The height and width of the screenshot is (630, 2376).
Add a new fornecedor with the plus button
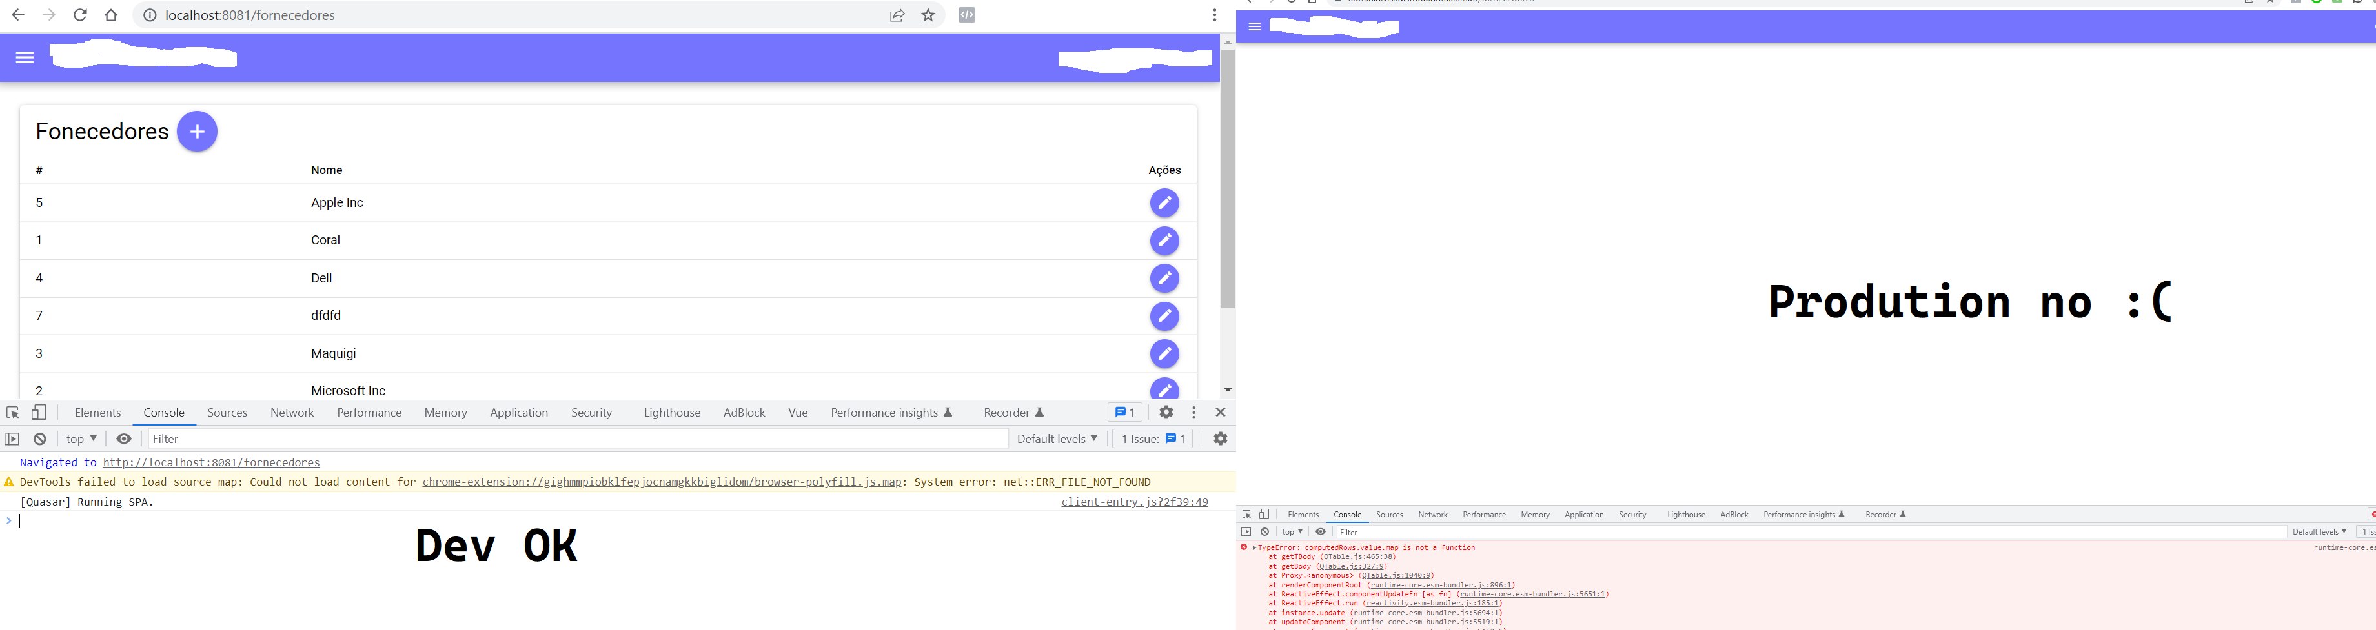pos(196,131)
